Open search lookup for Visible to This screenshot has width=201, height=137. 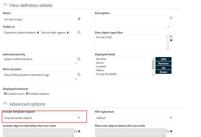pyautogui.click(x=79, y=33)
